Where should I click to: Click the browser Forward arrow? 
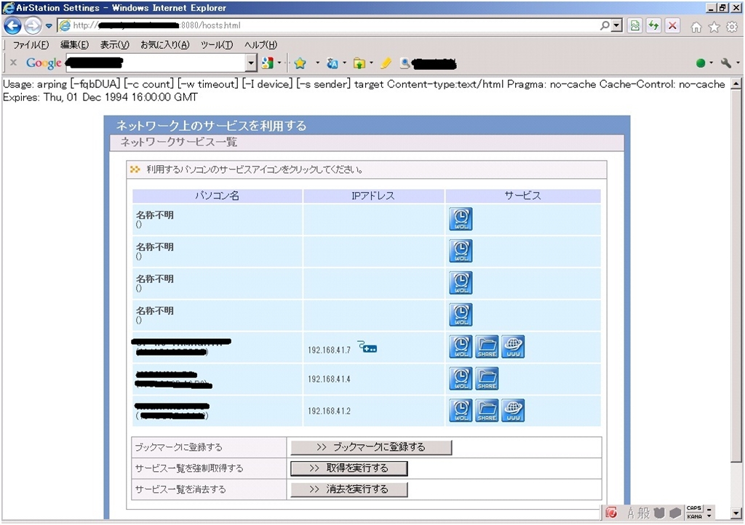33,25
